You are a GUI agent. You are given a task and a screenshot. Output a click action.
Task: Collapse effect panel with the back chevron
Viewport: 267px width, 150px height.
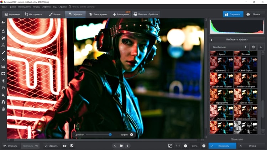tap(211, 39)
